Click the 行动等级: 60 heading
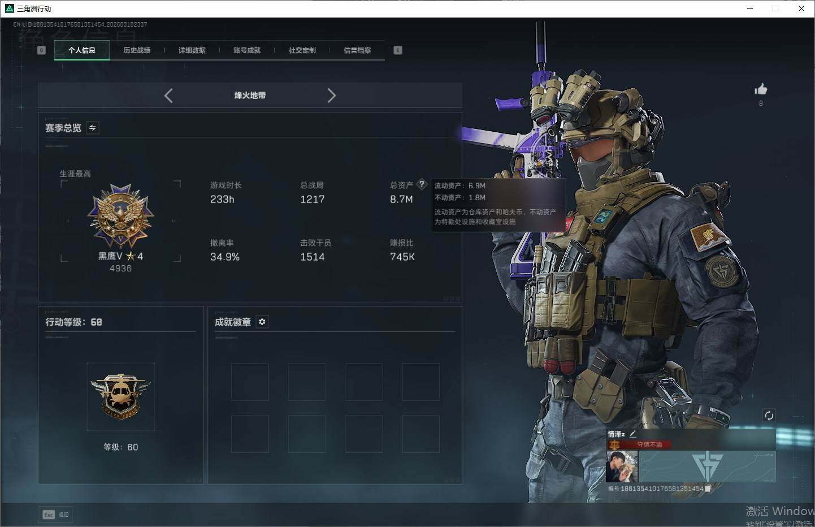This screenshot has height=527, width=815. click(x=74, y=322)
